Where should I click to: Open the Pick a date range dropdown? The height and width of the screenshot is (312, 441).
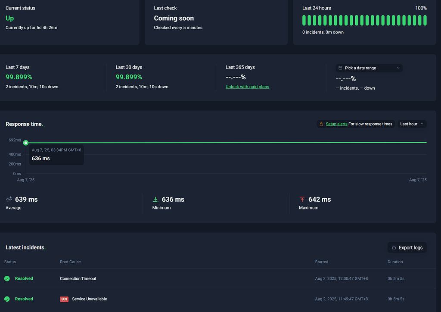pyautogui.click(x=369, y=68)
